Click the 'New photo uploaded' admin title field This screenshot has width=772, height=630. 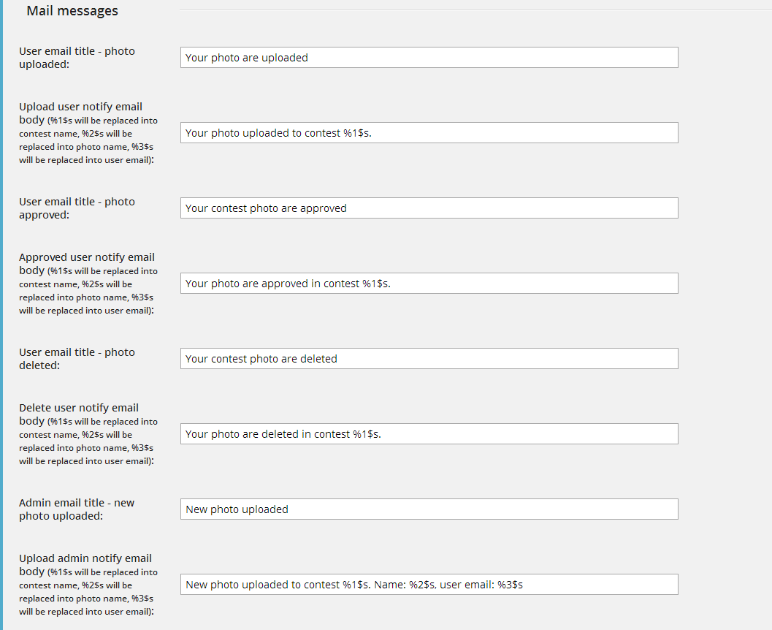click(429, 509)
